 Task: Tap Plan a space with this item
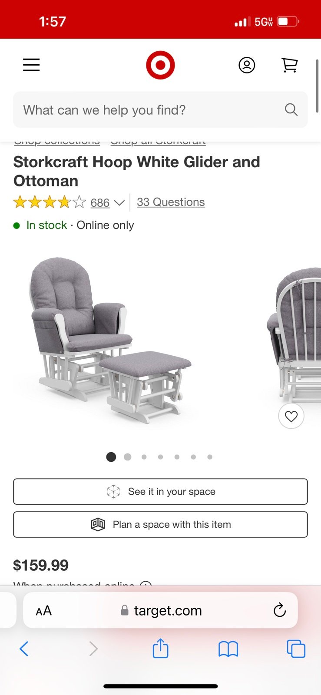pyautogui.click(x=160, y=525)
